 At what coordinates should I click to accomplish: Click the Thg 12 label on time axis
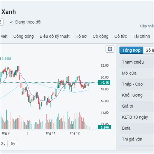coord(75,133)
